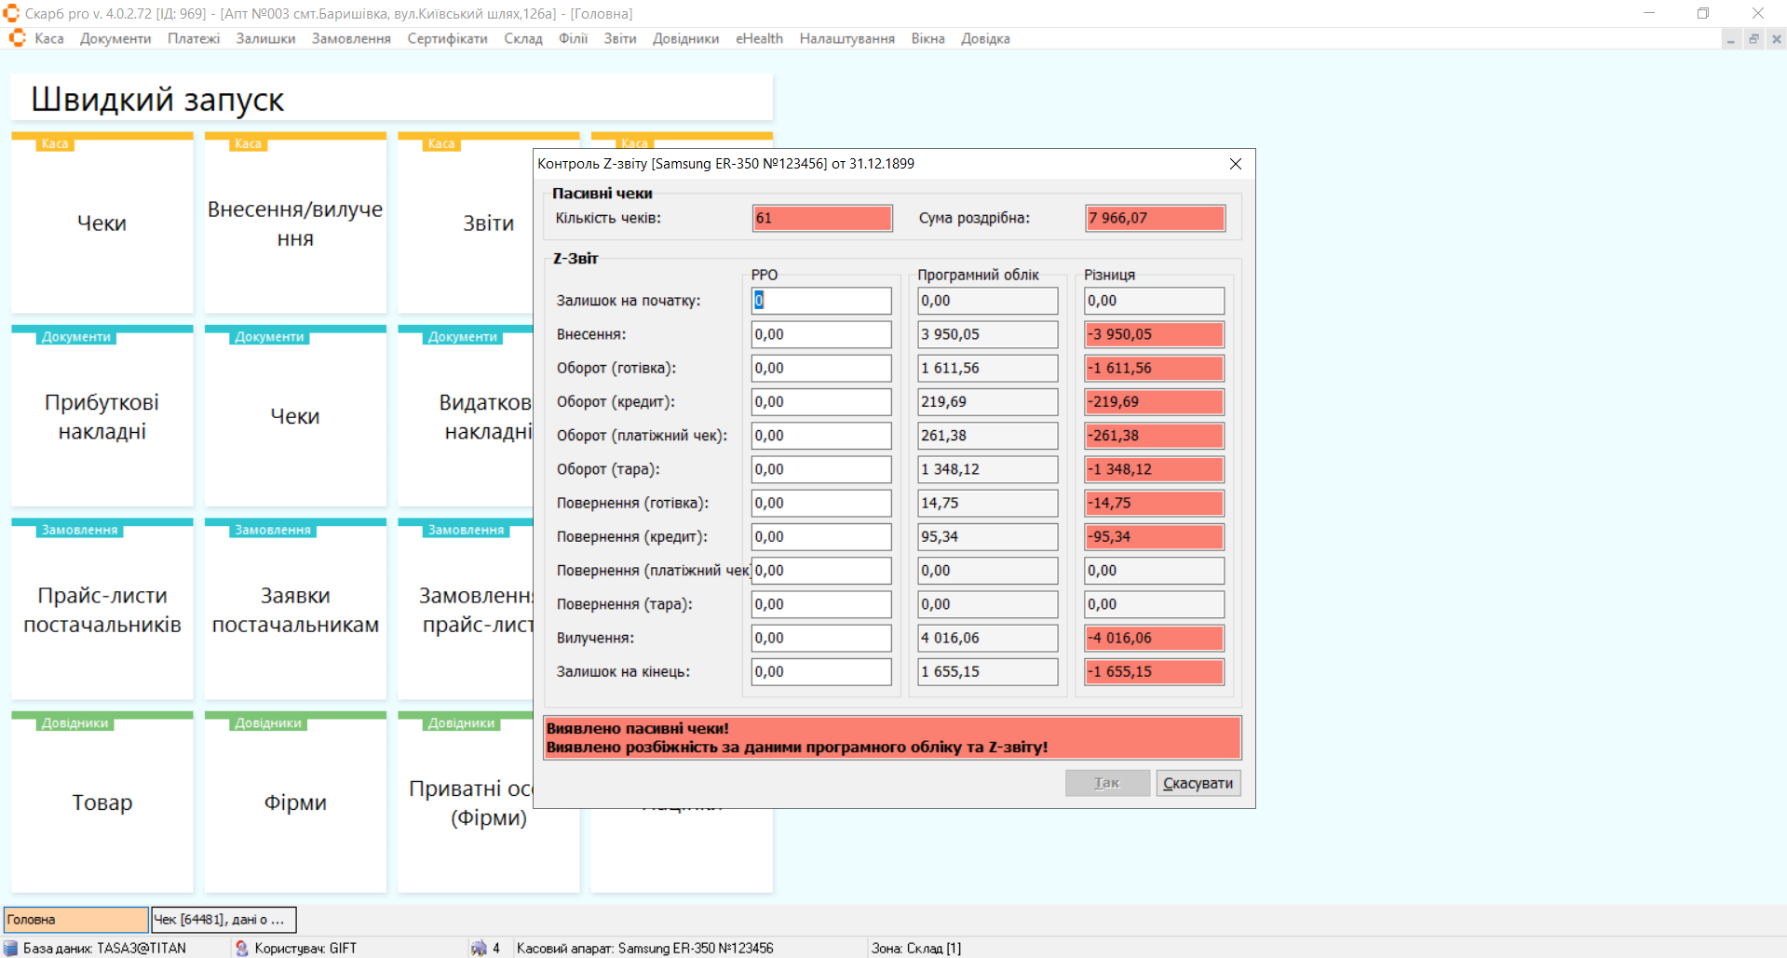
Task: Click the Skarb app logo in menu bar
Action: 17,38
